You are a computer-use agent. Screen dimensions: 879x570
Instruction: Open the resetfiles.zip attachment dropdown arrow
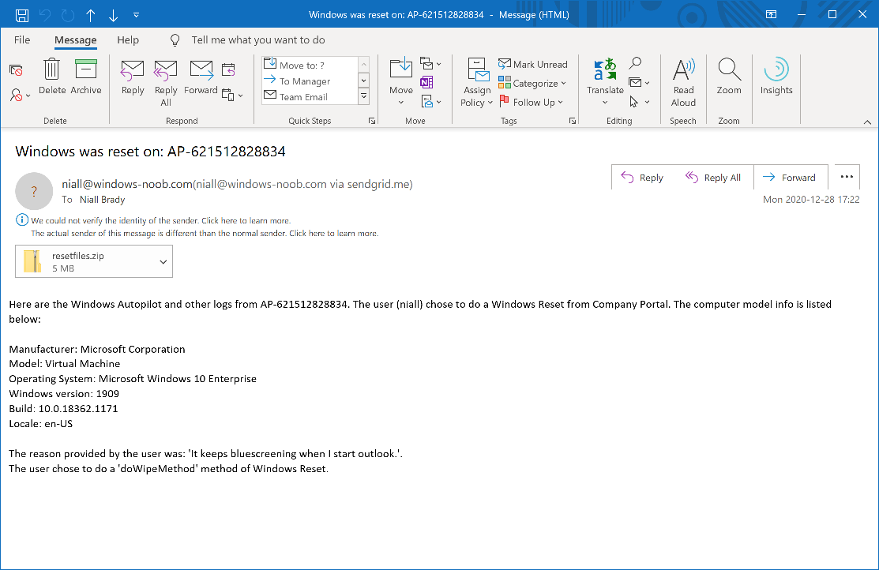tap(163, 262)
